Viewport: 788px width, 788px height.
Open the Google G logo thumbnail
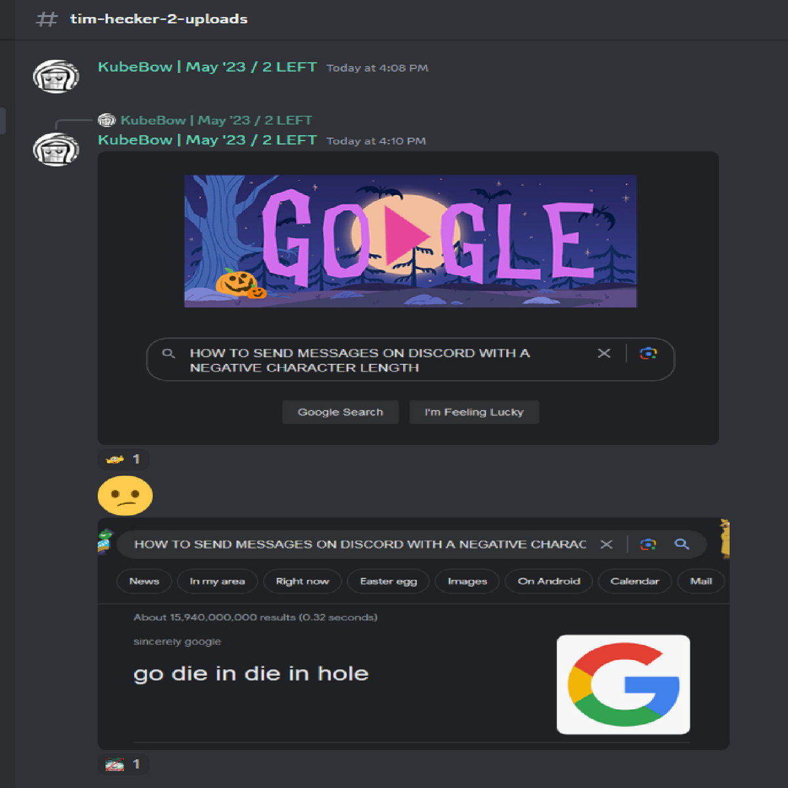point(623,684)
